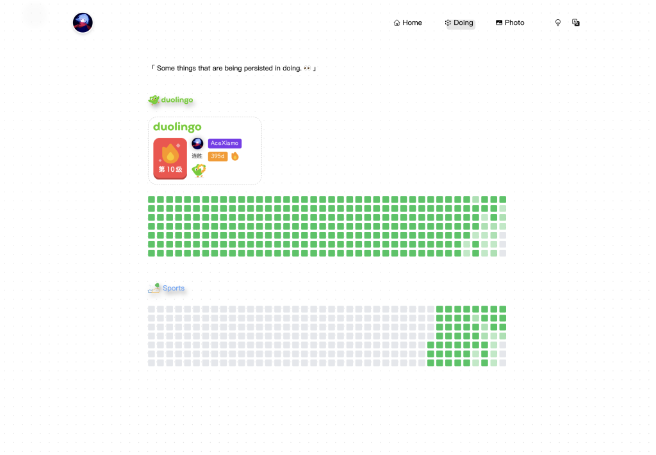The image size is (656, 455).
Task: Toggle the lightbulb theme switch
Action: click(x=557, y=23)
